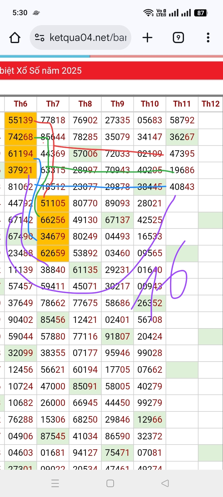Click the Th12 column header

(210, 104)
